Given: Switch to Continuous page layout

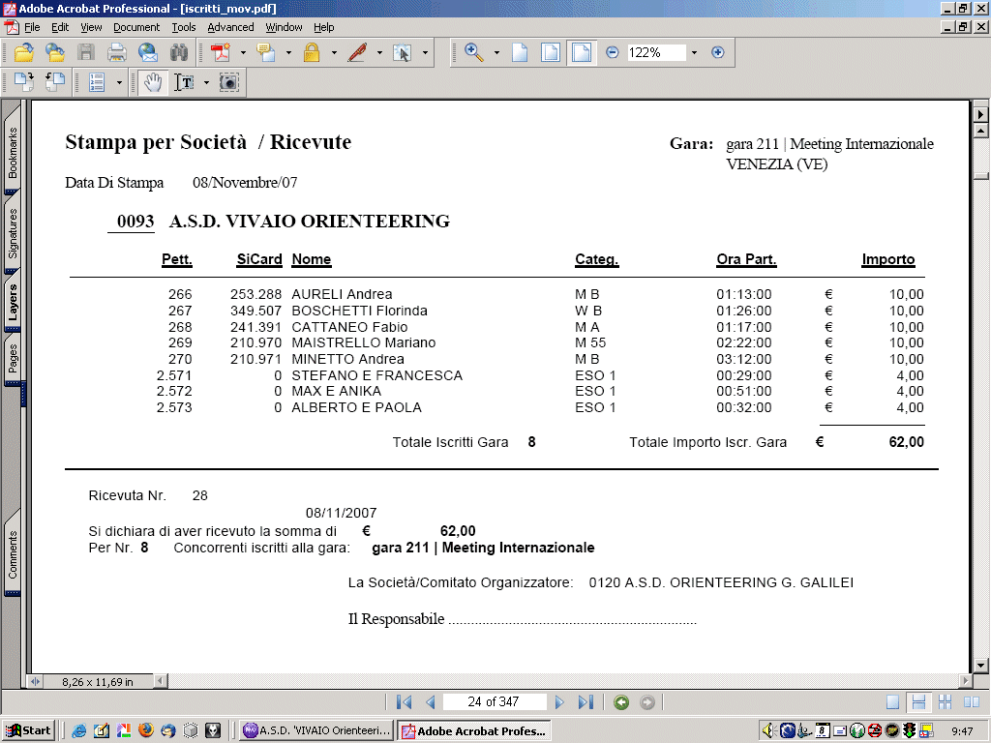Looking at the screenshot, I should (918, 702).
